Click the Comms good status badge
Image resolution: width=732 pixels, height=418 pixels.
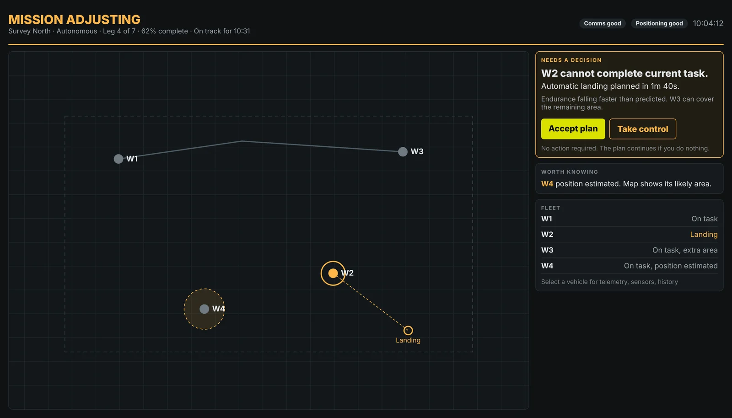603,23
